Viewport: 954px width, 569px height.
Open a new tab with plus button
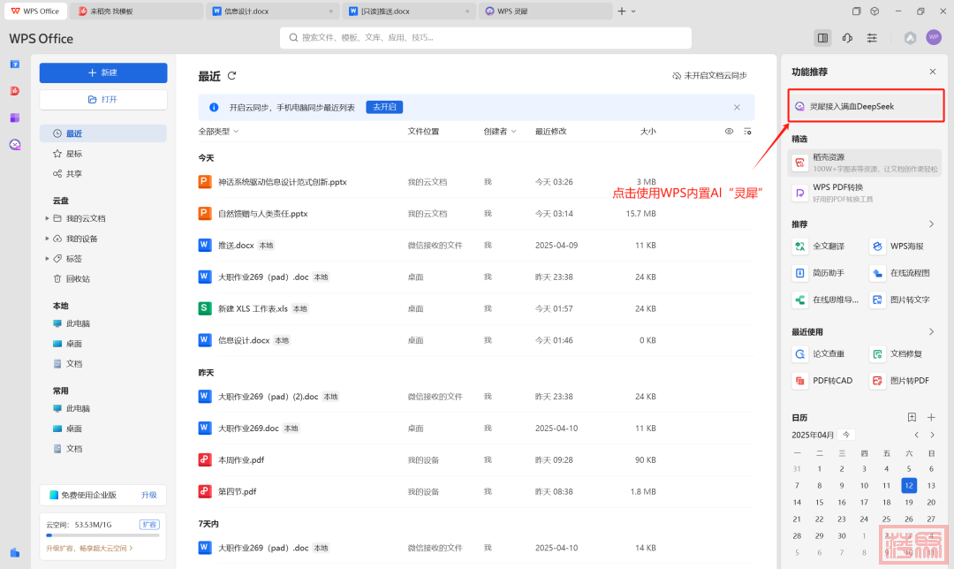click(x=622, y=11)
